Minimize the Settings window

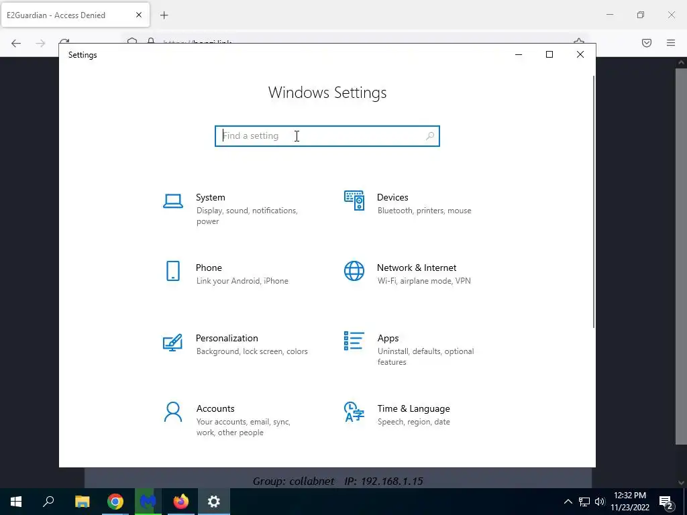(519, 54)
